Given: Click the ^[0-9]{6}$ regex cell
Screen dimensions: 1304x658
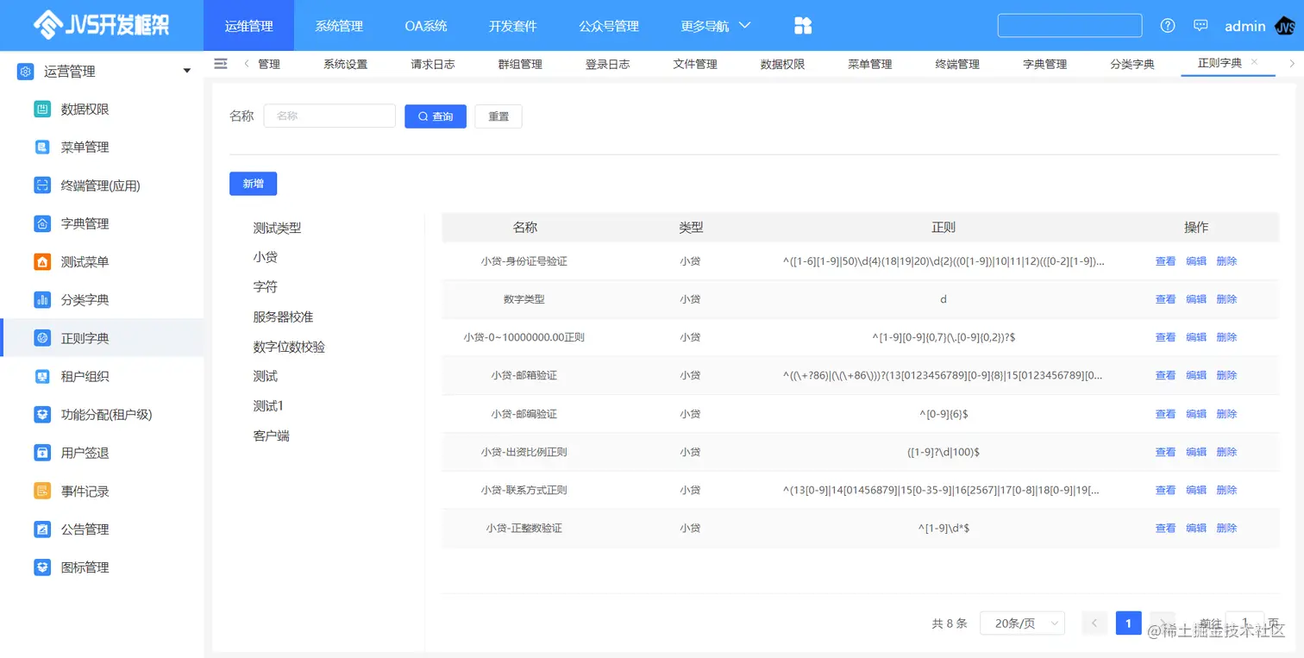Looking at the screenshot, I should (944, 414).
